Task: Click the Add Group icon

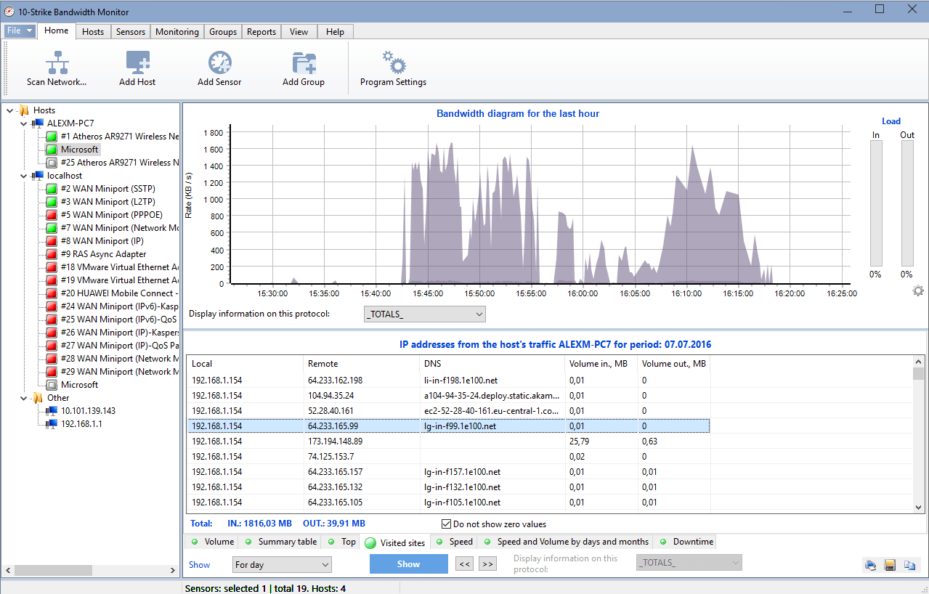Action: pyautogui.click(x=303, y=62)
